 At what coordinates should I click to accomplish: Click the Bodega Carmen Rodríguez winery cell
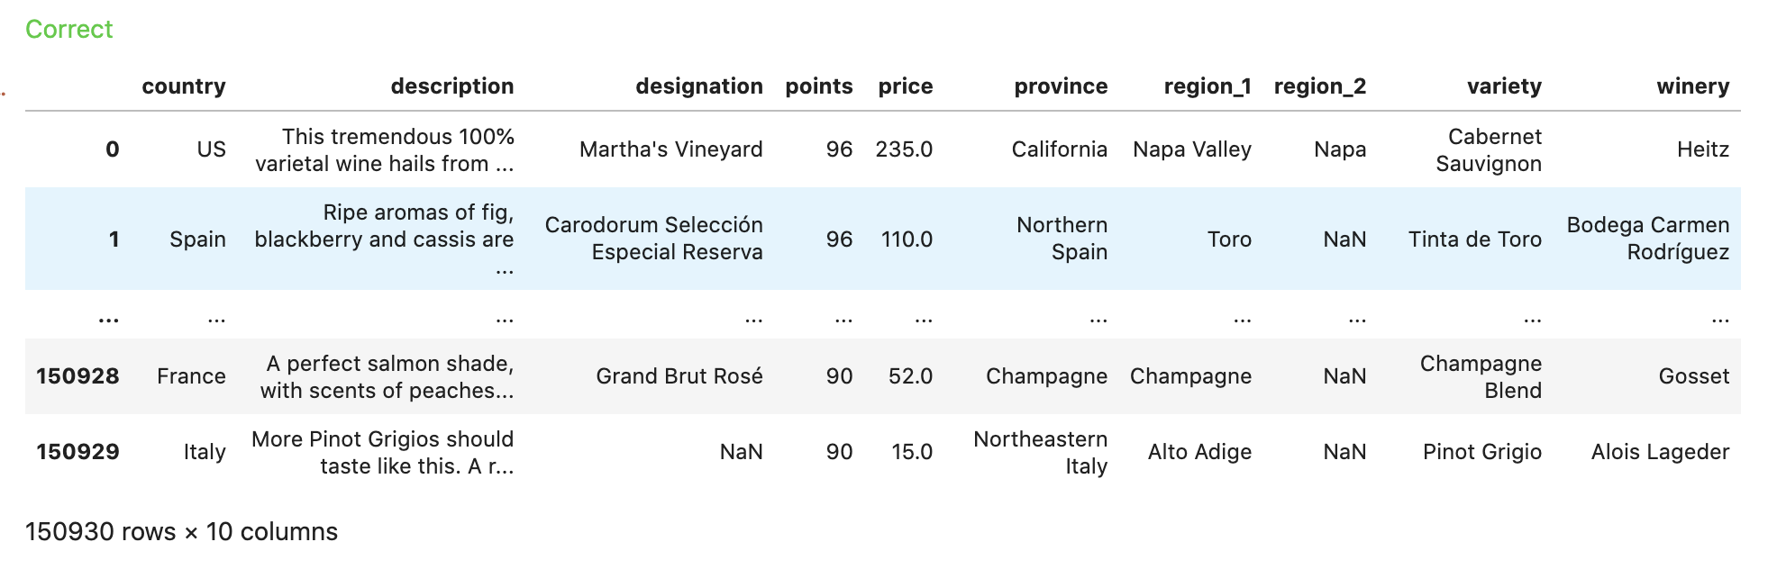point(1648,239)
